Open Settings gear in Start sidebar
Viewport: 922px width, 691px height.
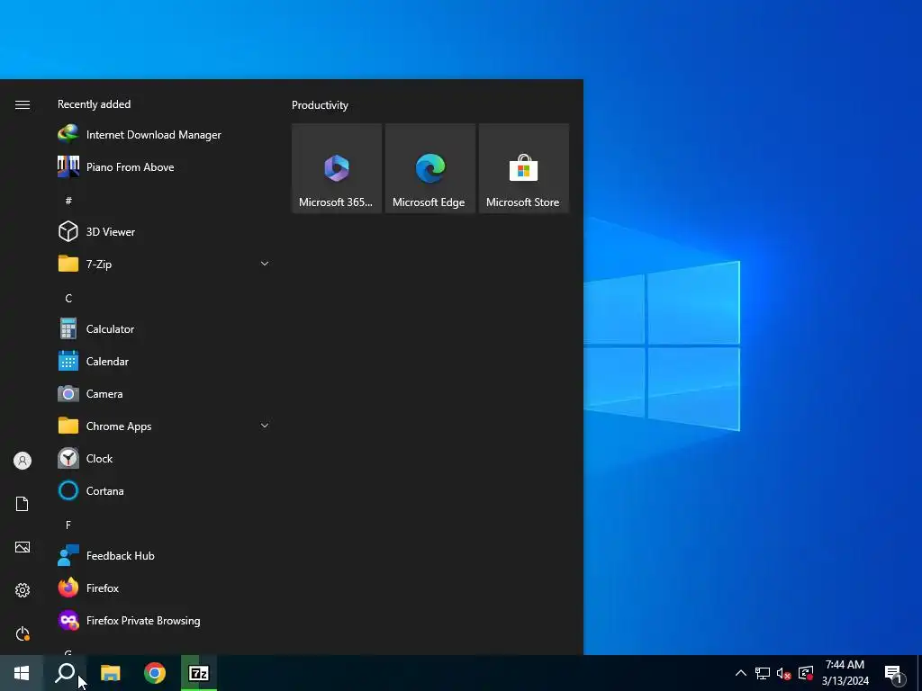[x=23, y=590]
